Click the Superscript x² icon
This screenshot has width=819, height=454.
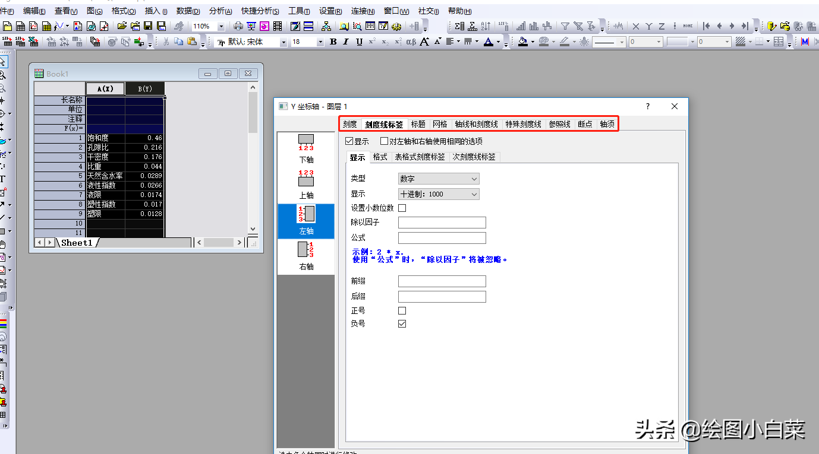coord(371,42)
